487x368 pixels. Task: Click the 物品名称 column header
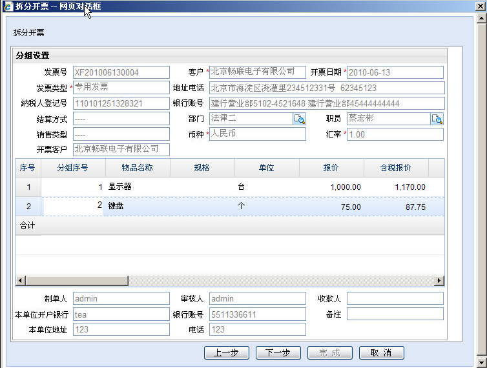[x=137, y=168]
